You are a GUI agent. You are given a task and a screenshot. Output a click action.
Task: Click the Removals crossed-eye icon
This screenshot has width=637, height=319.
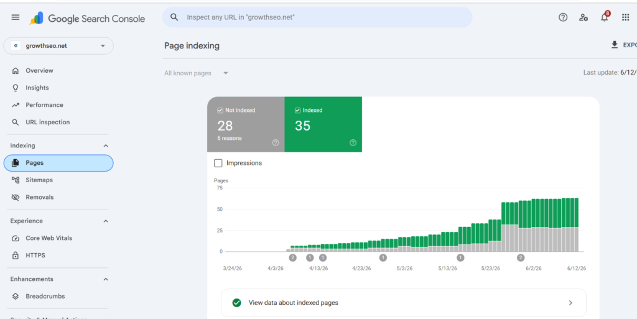(16, 197)
